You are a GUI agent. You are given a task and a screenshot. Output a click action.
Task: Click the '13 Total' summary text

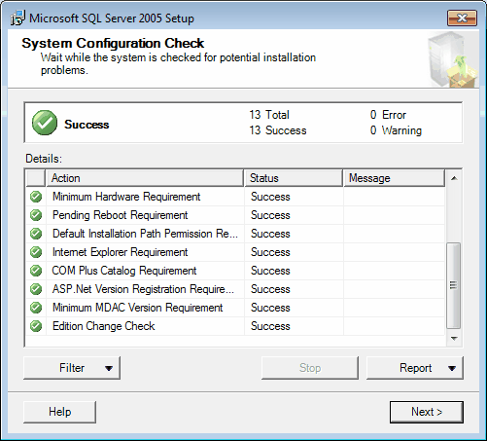coord(269,115)
